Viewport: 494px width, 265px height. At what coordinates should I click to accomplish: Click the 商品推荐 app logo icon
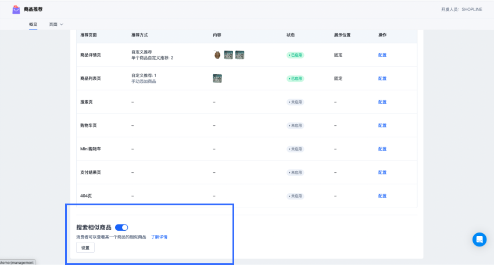coord(16,9)
